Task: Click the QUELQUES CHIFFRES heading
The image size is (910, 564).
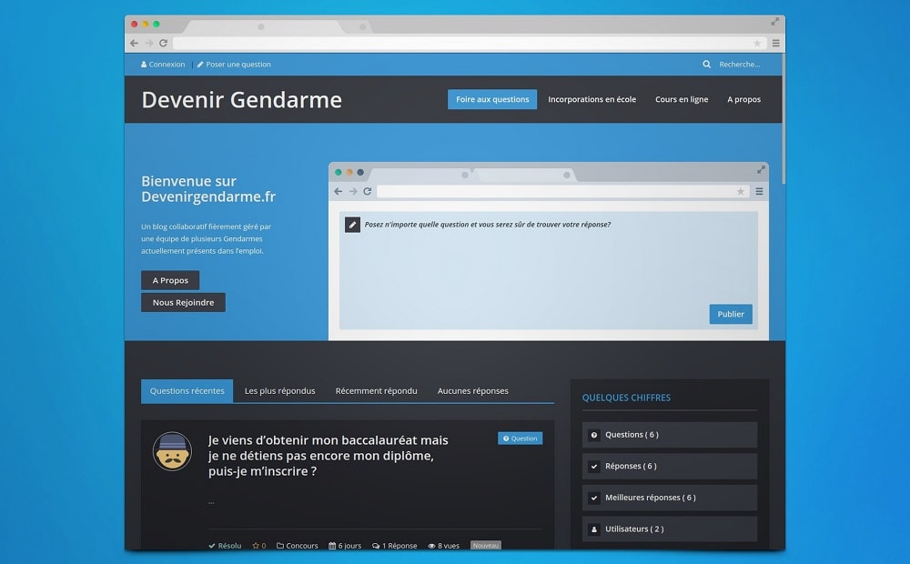Action: [626, 398]
